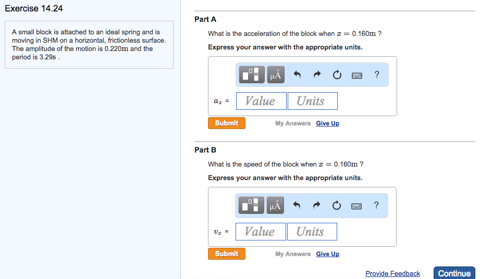The height and width of the screenshot is (279, 480).
Task: Click the Units field for speed
Action: tap(312, 232)
